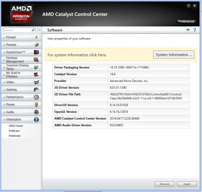Image resolution: width=202 pixels, height=192 pixels.
Task: Click the Driver Packaging Version label
Action: [x=72, y=67]
